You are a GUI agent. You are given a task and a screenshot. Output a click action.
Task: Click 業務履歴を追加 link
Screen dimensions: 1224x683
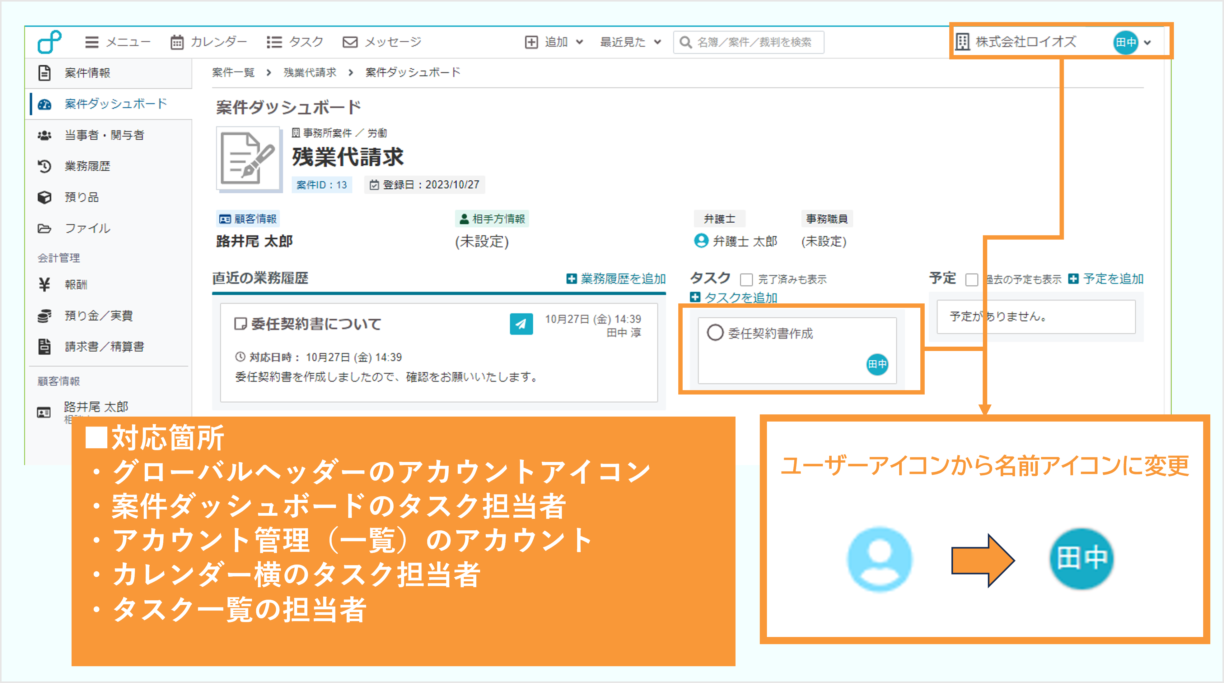[616, 279]
